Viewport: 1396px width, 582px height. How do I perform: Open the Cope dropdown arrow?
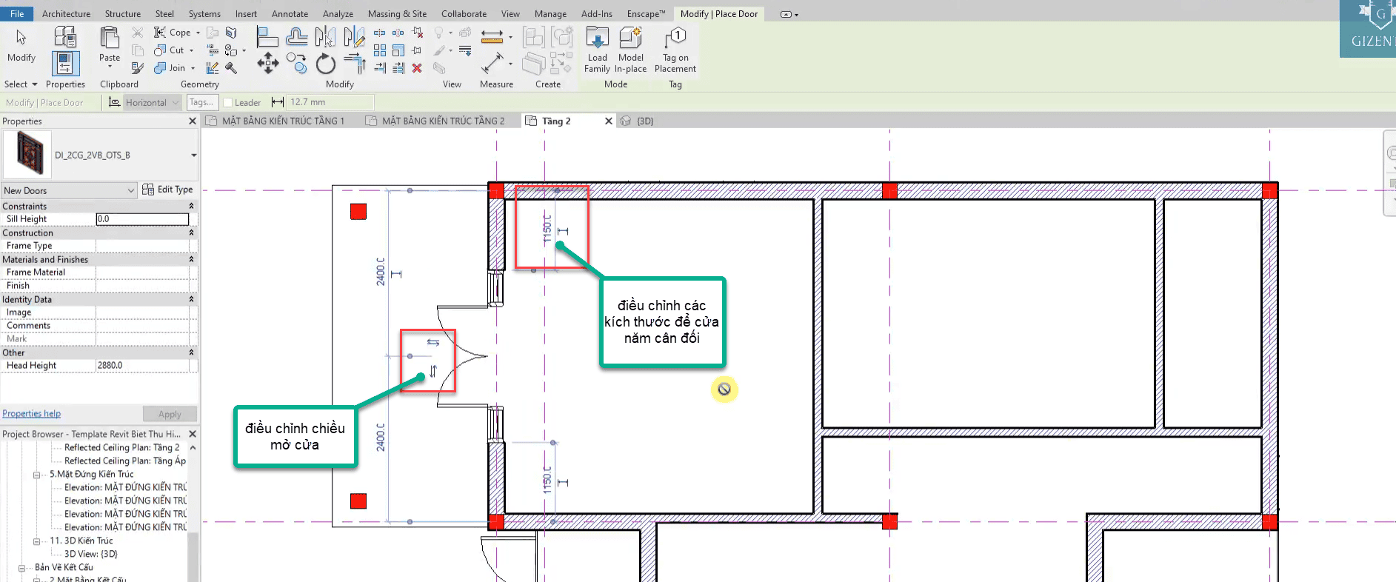point(198,33)
